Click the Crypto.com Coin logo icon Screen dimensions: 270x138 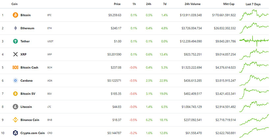point(15,133)
